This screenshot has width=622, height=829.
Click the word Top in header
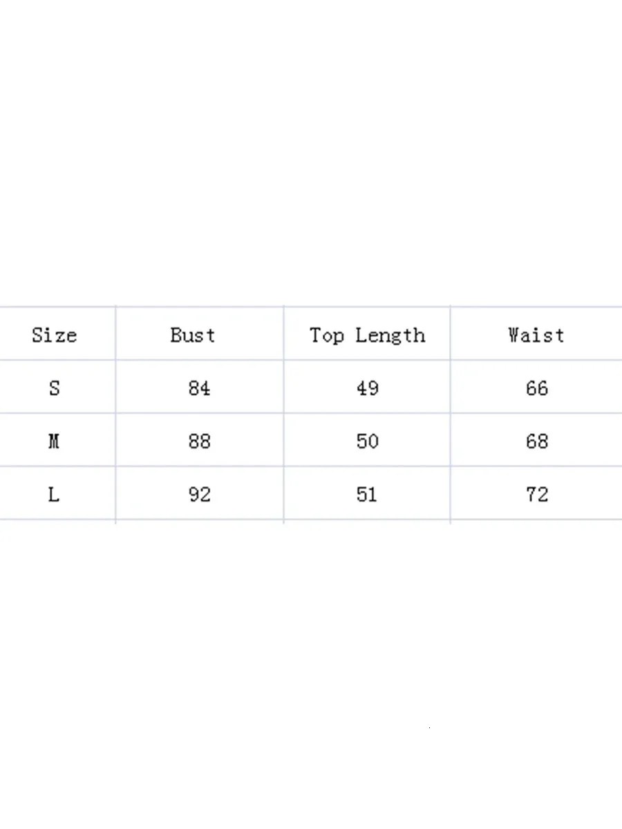point(326,336)
